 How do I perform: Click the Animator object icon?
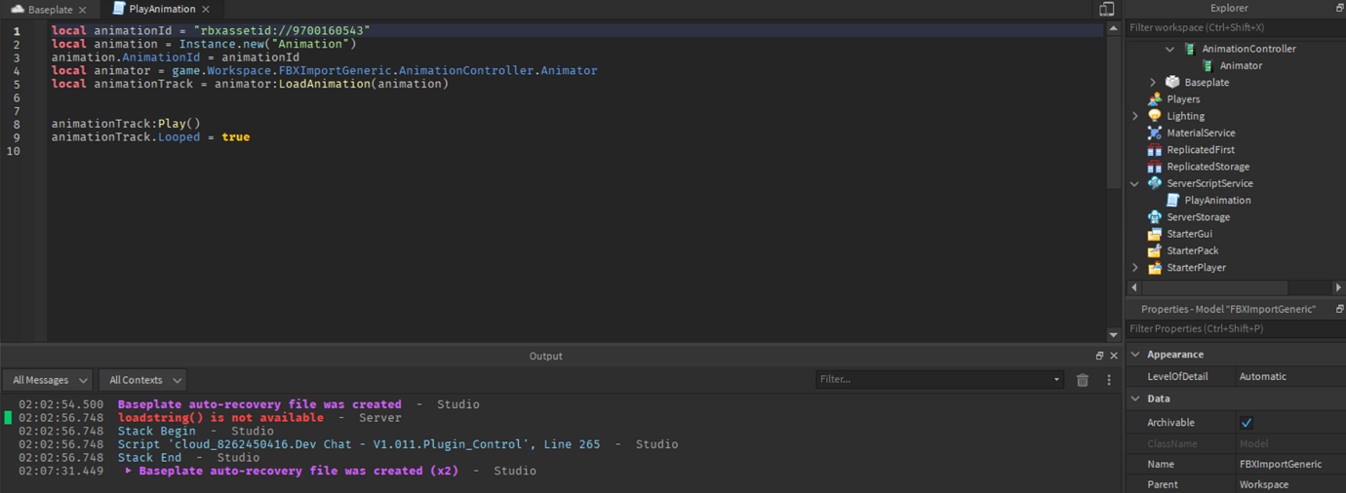(x=1207, y=65)
